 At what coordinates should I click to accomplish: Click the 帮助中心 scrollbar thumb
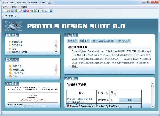pyautogui.click(x=56, y=70)
